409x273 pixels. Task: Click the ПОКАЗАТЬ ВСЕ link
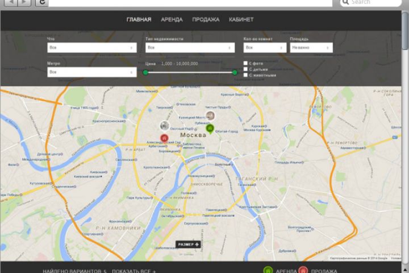[134, 271]
